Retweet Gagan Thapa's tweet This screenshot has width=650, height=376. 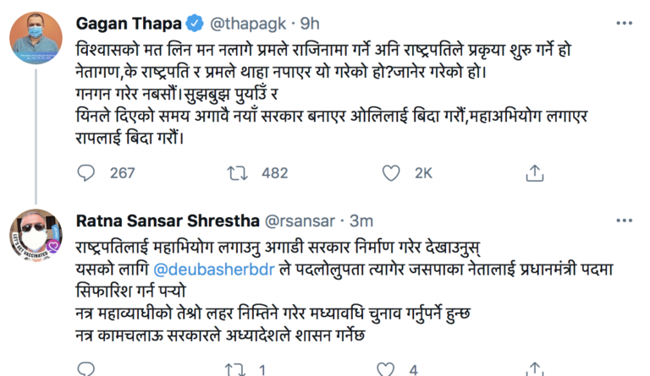tap(234, 173)
